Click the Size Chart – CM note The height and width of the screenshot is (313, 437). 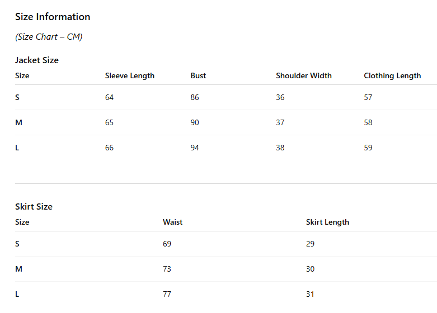point(49,37)
